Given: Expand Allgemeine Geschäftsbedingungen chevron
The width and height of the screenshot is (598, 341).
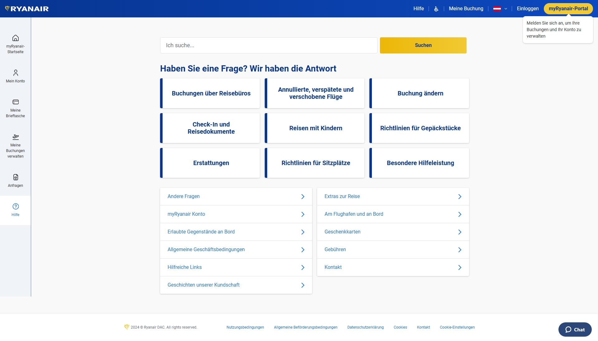Looking at the screenshot, I should pos(303,250).
